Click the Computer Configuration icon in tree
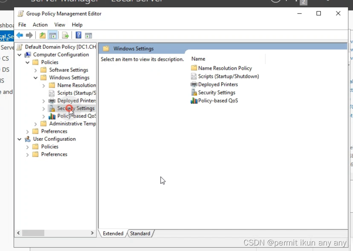The width and height of the screenshot is (353, 251). (x=28, y=54)
